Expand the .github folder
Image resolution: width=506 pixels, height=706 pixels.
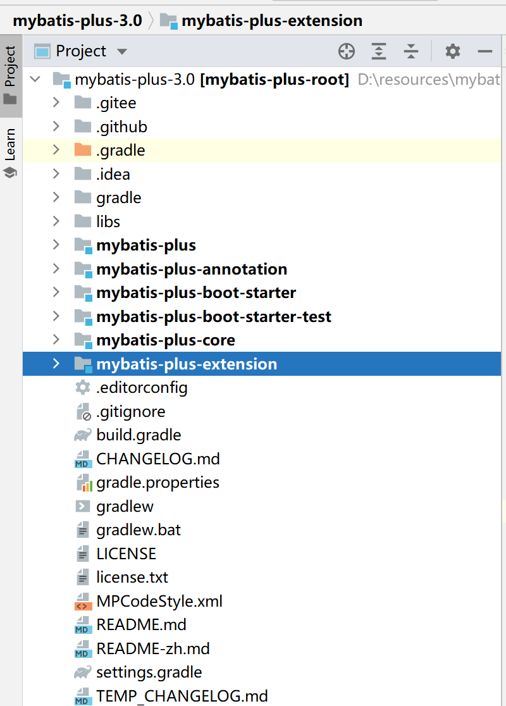[56, 127]
